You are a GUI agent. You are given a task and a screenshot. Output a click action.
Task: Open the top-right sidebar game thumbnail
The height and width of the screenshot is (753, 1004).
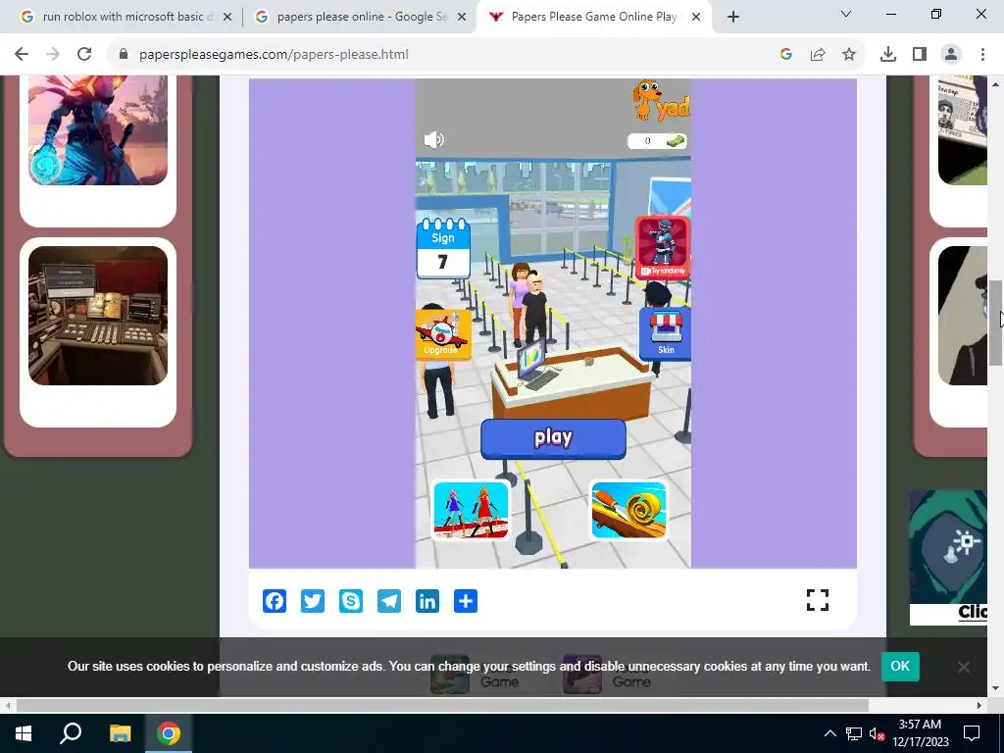tap(963, 130)
